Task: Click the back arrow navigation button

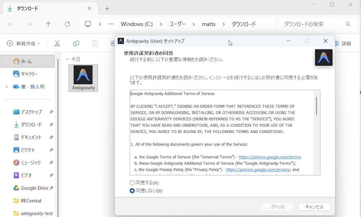Action: click(10, 24)
